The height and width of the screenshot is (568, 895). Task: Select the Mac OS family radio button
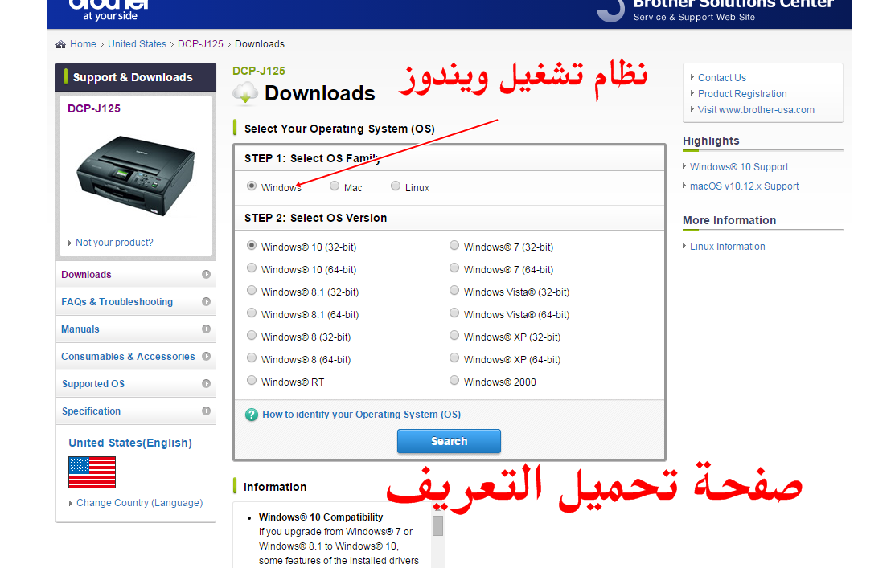pyautogui.click(x=335, y=186)
